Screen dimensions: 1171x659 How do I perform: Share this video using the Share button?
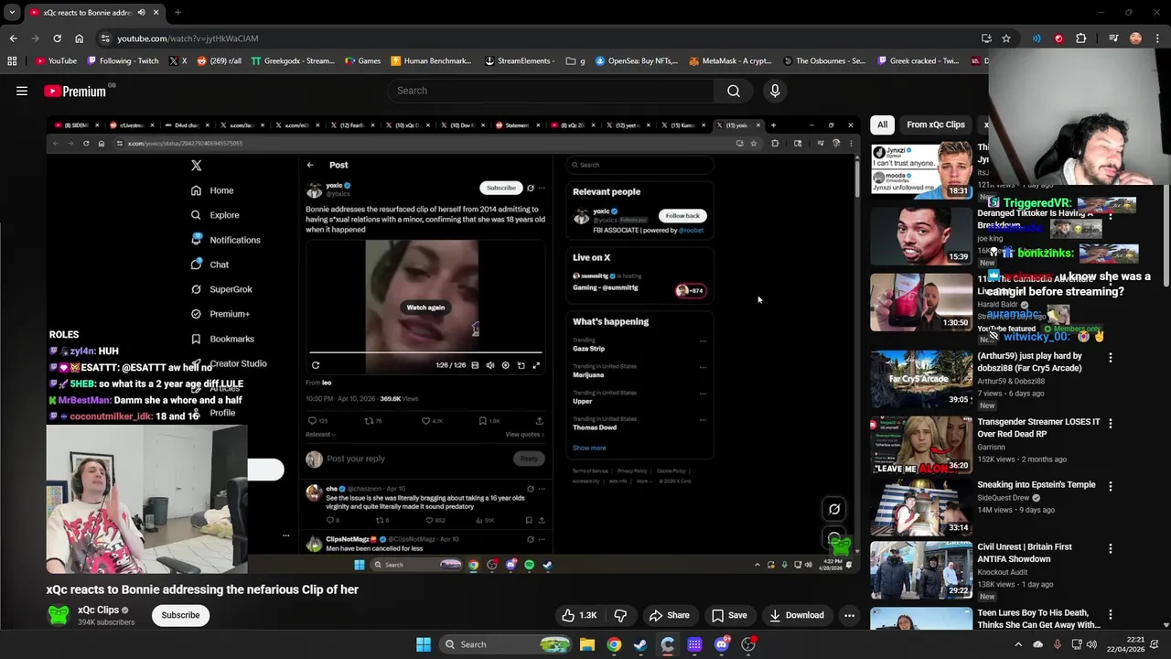(669, 615)
